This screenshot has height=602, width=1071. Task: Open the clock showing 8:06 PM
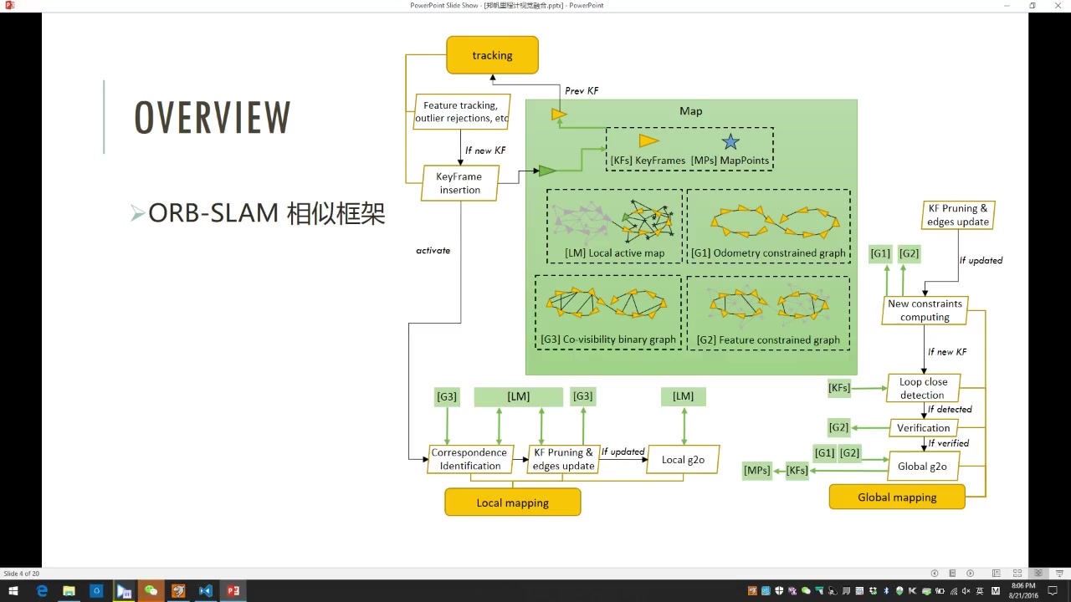click(1023, 591)
